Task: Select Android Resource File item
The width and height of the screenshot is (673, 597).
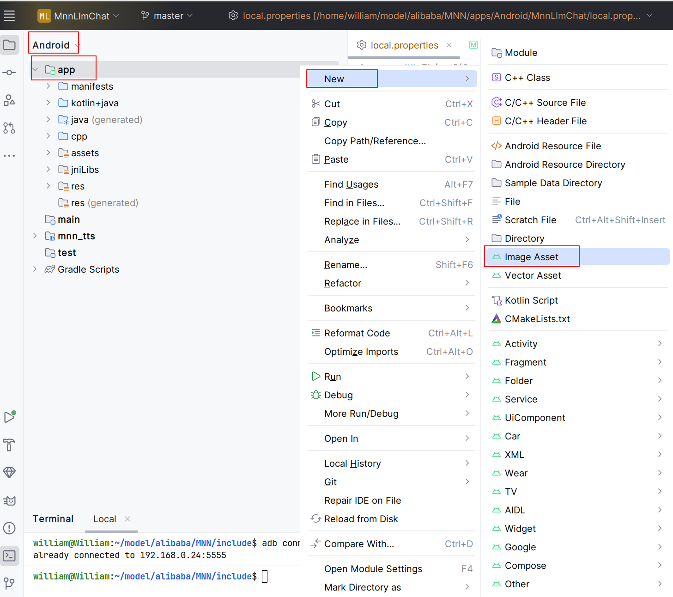Action: (578, 146)
